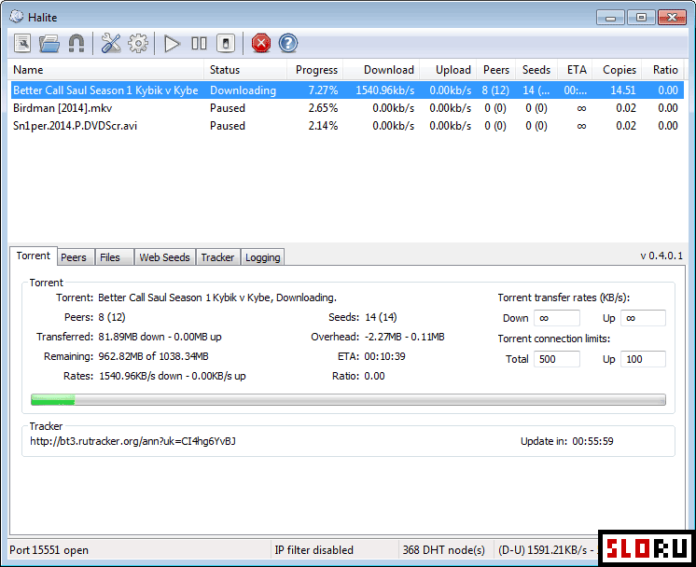Screen dimensions: 696x567
Task: Maximize the Halite window
Action: click(641, 18)
